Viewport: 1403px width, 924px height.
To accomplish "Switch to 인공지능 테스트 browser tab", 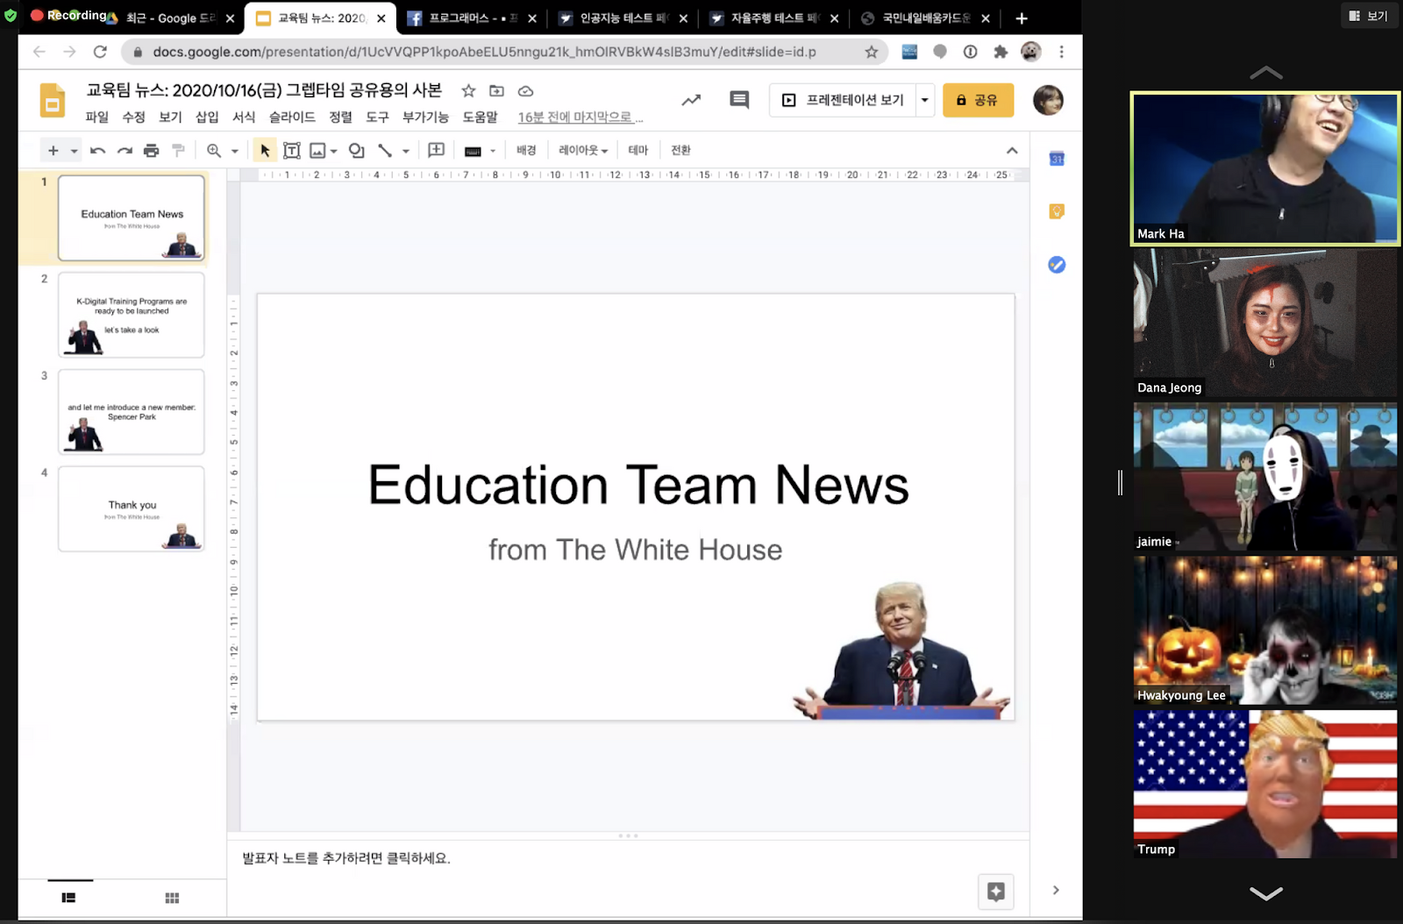I will [623, 18].
